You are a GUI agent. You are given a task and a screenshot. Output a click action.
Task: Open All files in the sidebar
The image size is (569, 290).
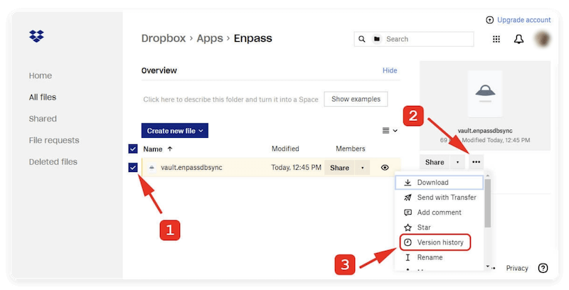click(43, 97)
